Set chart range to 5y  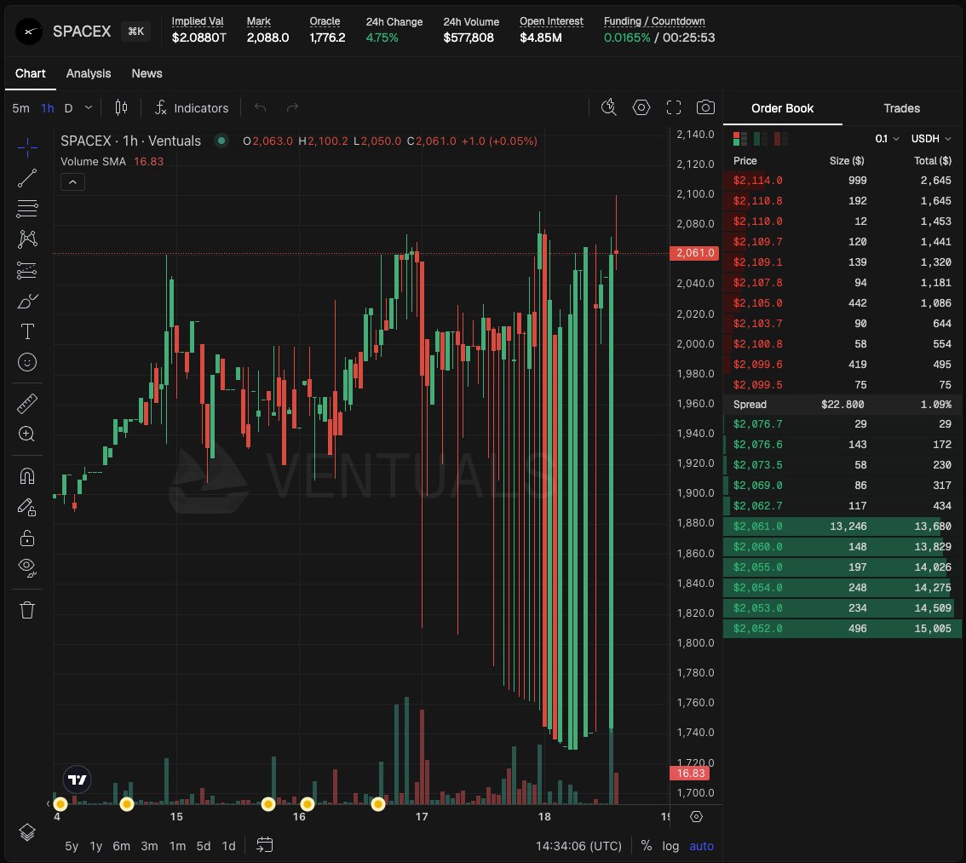click(x=72, y=846)
